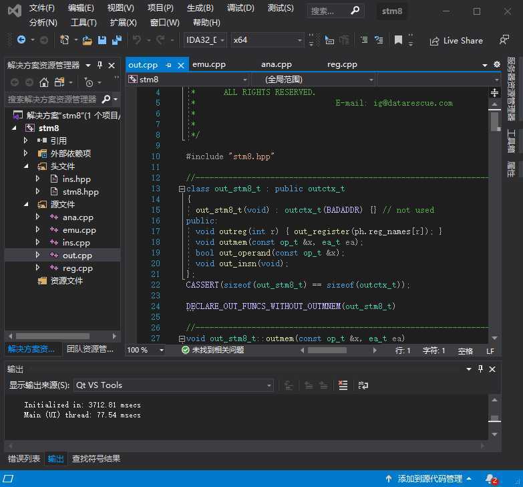The width and height of the screenshot is (523, 487).
Task: Click the Solution Explorer horizontal scrollbar thumb
Action: click(53, 336)
